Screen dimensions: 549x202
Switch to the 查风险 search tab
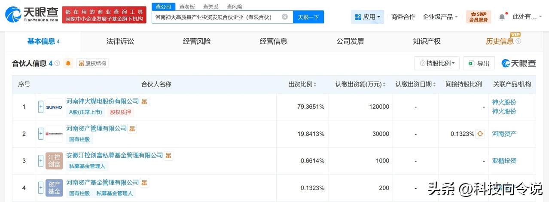tap(234, 6)
